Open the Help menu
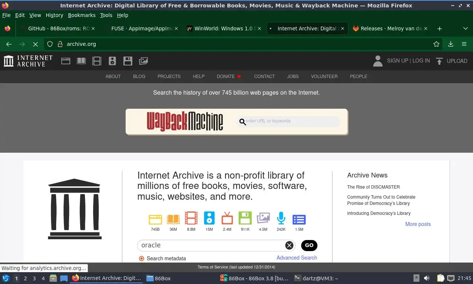Image resolution: width=473 pixels, height=284 pixels. pos(123,15)
